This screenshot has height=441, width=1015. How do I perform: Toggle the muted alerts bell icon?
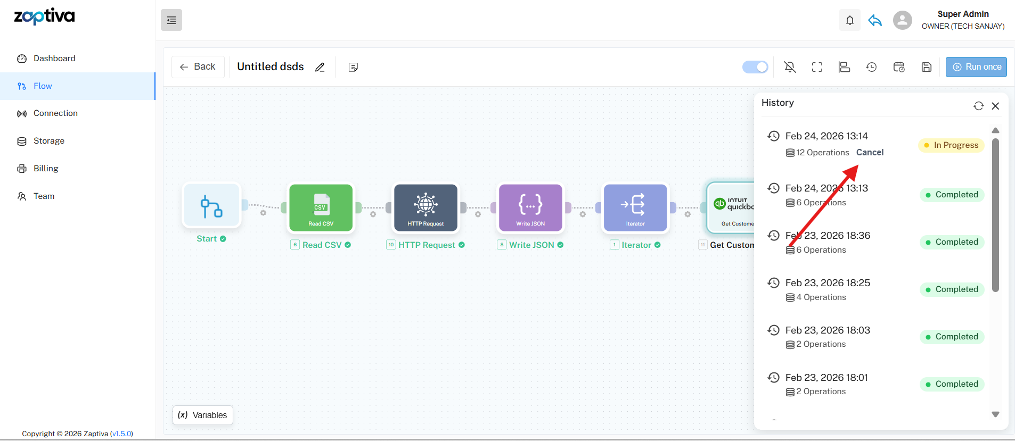coord(790,67)
